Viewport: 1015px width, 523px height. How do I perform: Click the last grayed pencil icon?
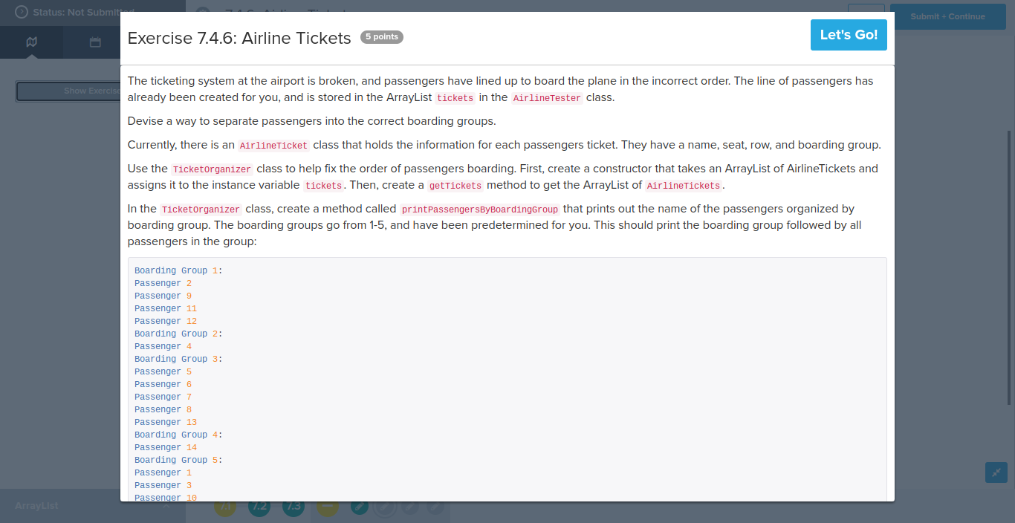coord(434,506)
